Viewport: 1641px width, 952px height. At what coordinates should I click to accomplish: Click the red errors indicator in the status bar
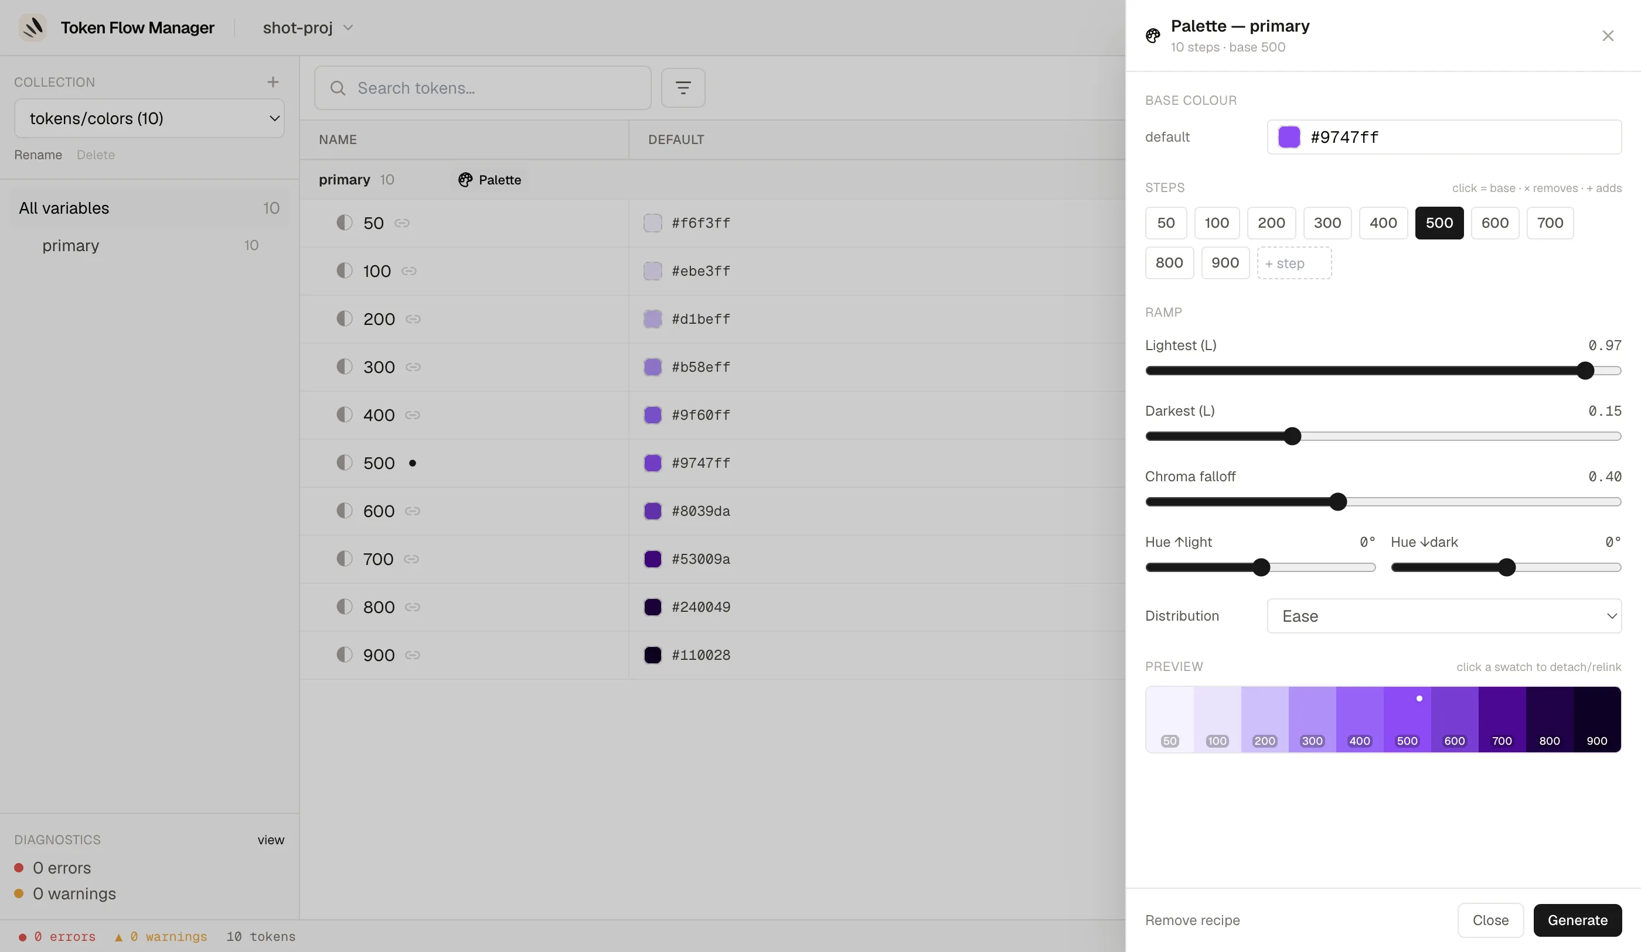point(57,937)
